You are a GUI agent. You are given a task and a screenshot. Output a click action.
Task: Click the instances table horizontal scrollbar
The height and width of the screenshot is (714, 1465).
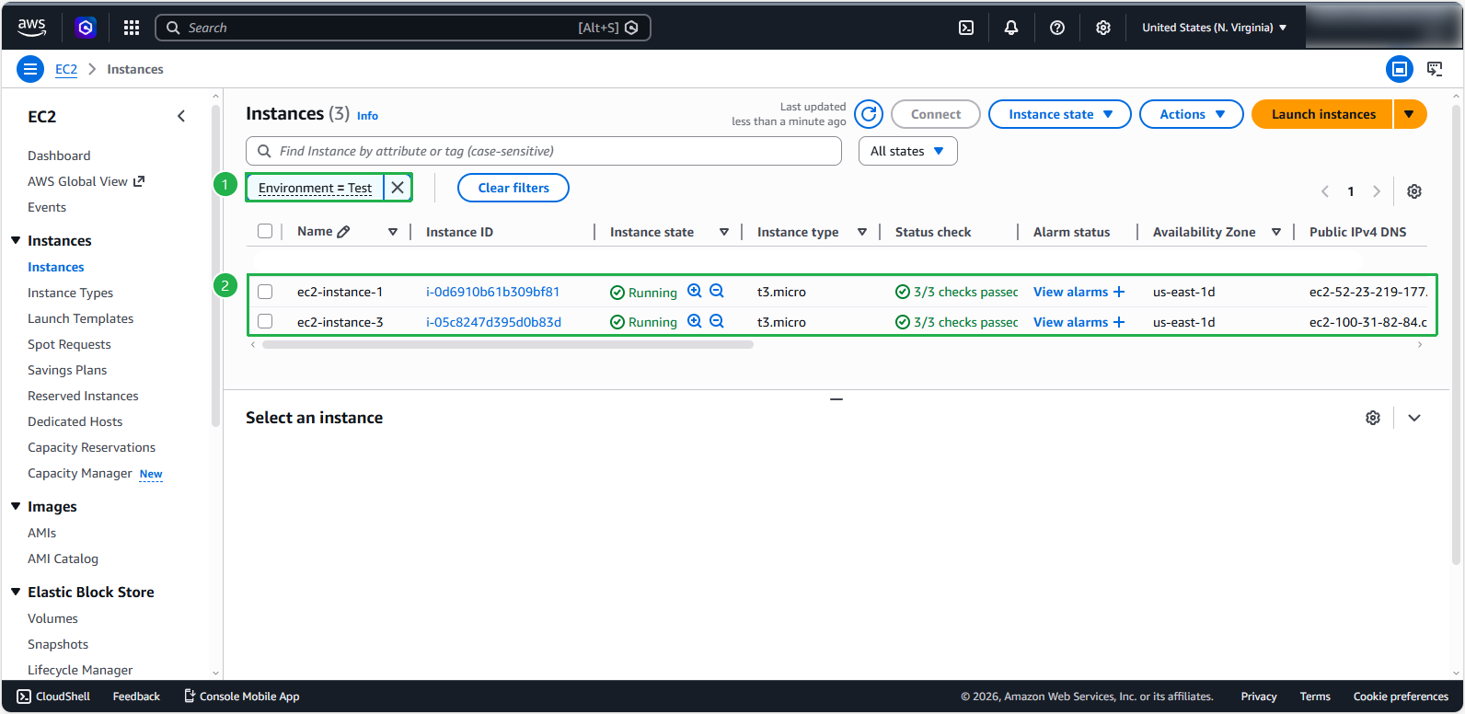tap(508, 345)
